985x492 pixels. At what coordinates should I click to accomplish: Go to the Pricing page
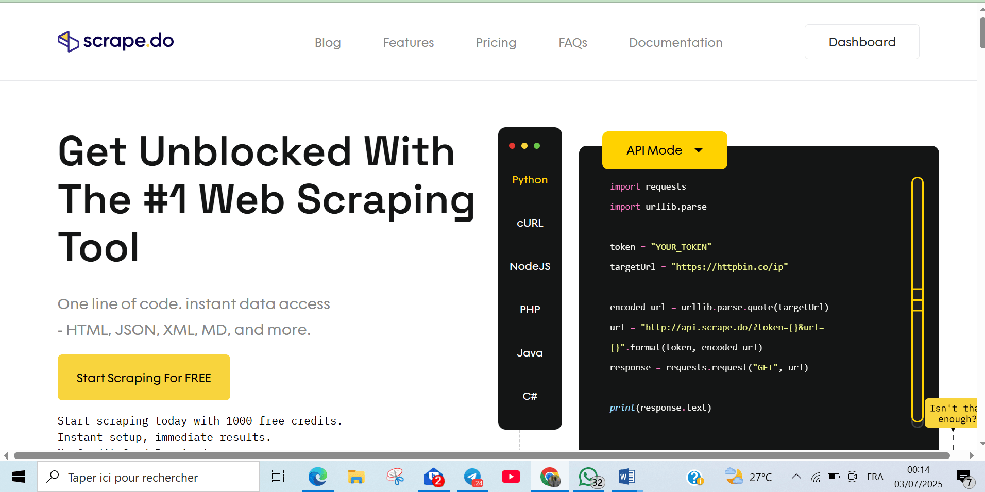[496, 42]
